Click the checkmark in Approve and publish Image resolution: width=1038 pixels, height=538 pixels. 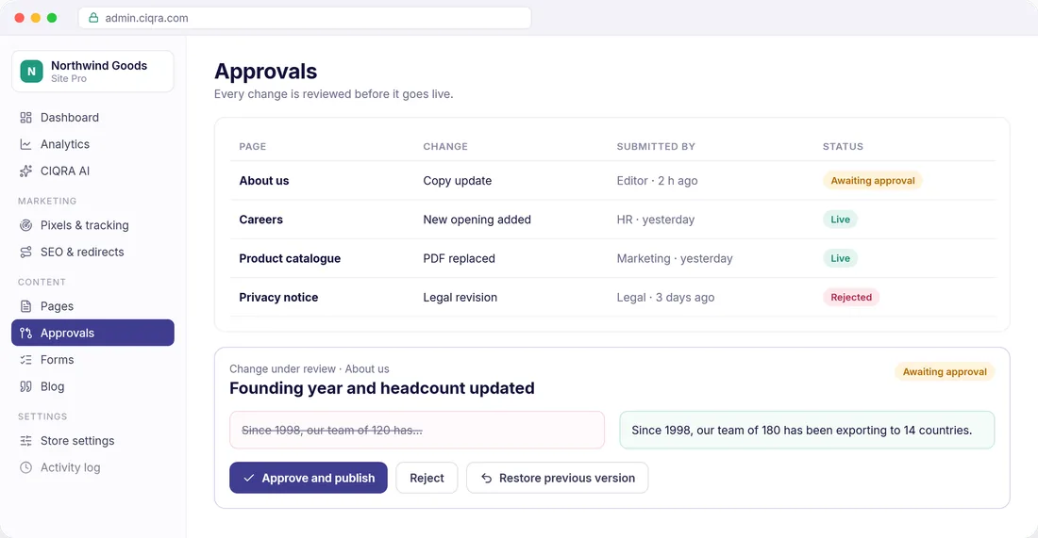pyautogui.click(x=249, y=478)
